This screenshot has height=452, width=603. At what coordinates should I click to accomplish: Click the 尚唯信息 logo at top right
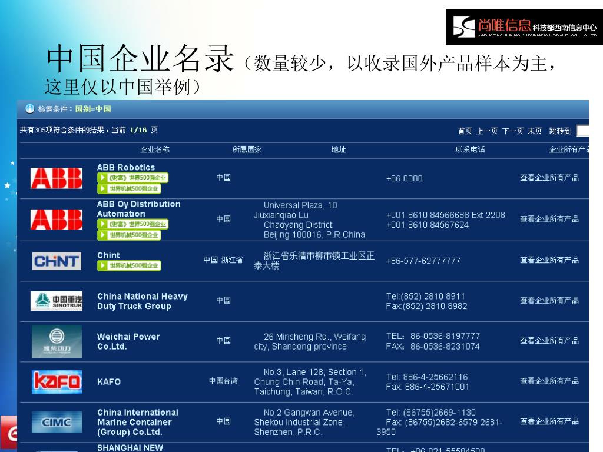coord(524,26)
